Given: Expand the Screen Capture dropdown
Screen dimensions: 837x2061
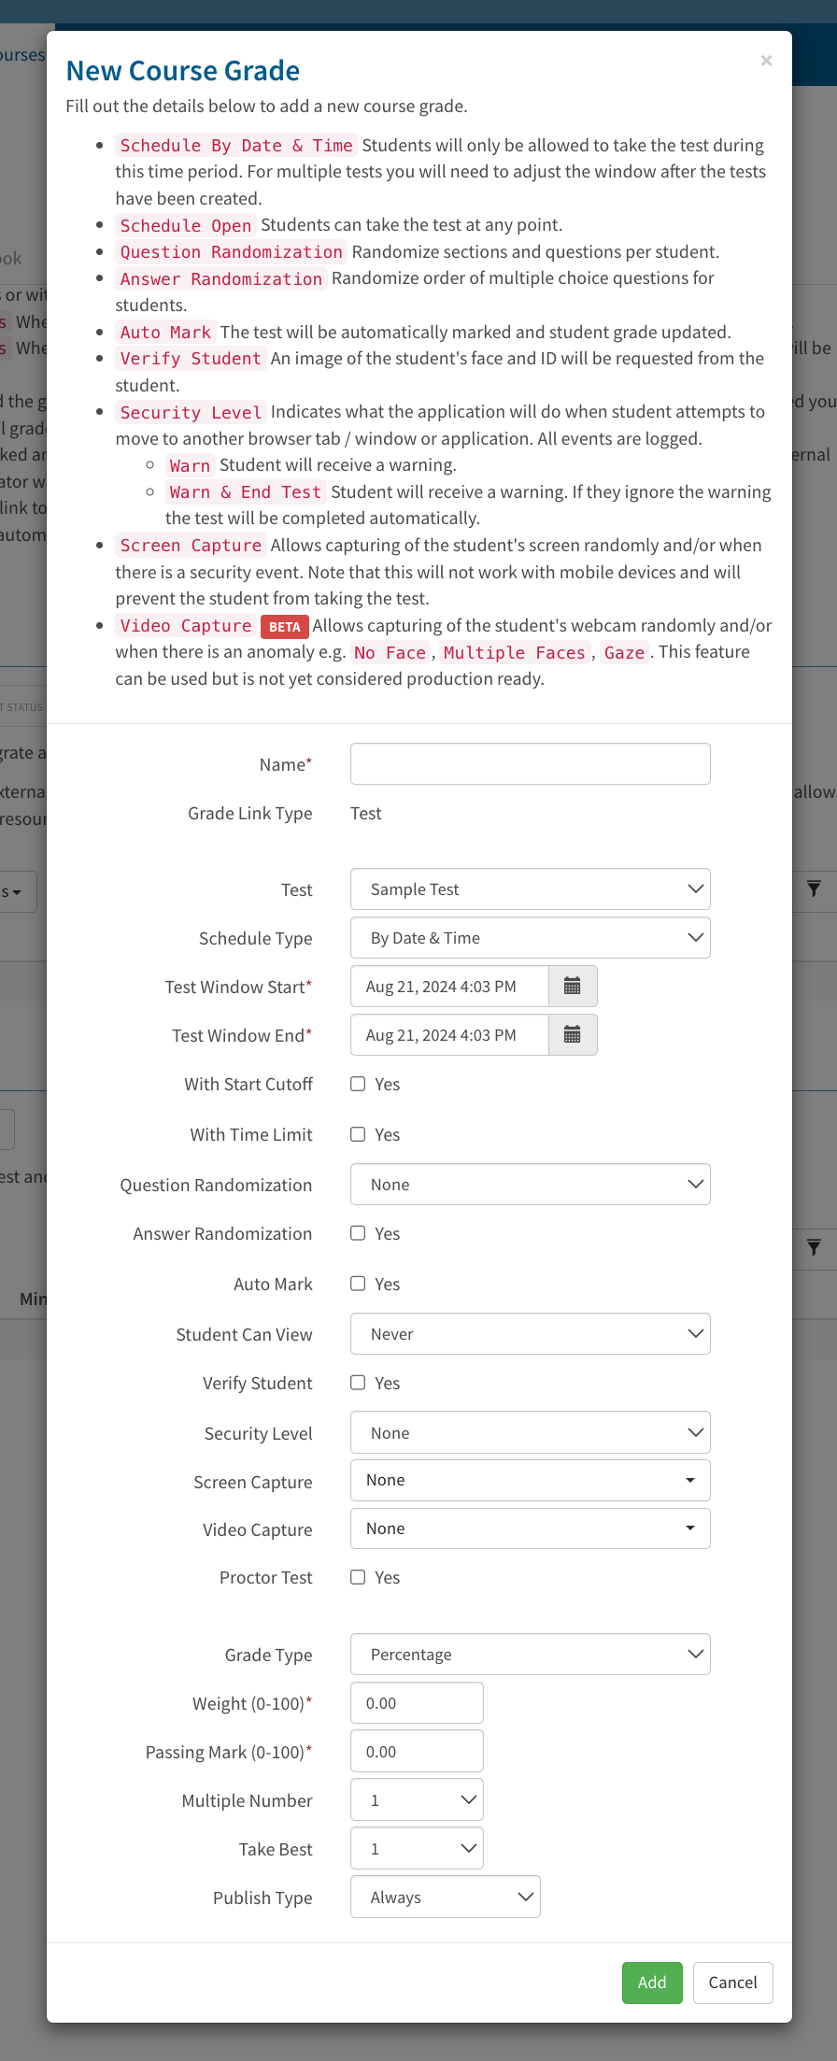Looking at the screenshot, I should (531, 1481).
